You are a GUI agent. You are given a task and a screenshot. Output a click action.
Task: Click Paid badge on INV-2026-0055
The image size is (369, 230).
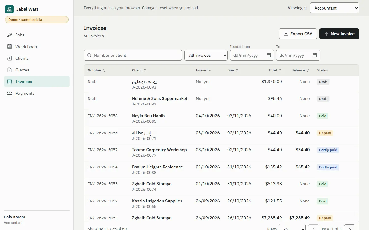click(x=323, y=184)
